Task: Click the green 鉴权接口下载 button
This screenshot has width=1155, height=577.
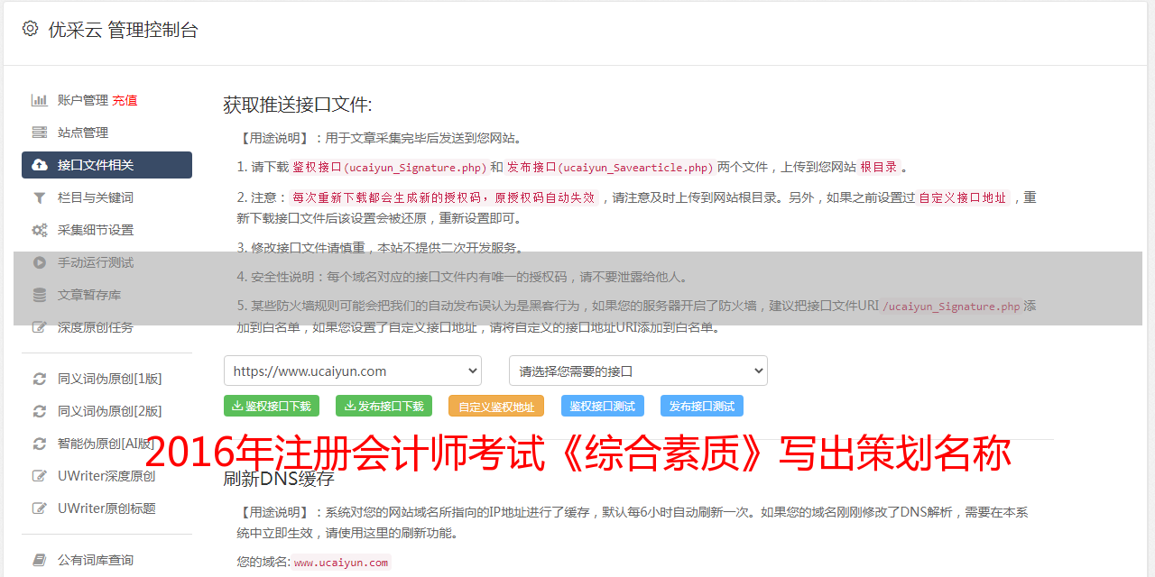Action: coord(272,406)
